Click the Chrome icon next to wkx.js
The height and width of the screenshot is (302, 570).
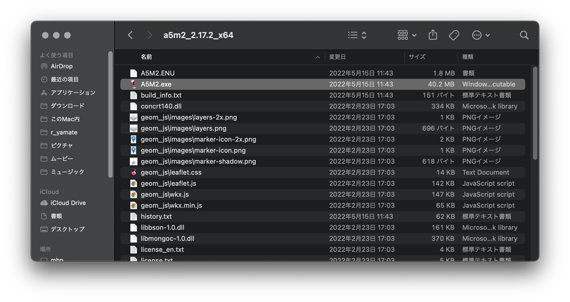[133, 194]
